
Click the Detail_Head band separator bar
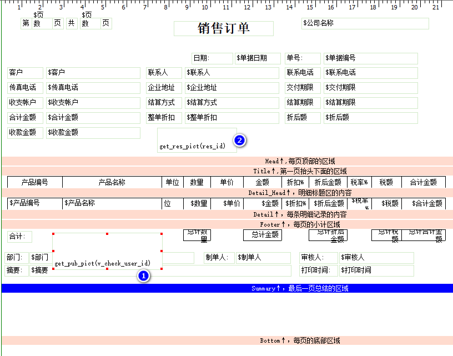pyautogui.click(x=227, y=192)
